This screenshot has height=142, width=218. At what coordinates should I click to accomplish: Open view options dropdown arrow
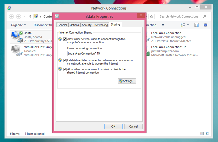pyautogui.click(x=188, y=25)
